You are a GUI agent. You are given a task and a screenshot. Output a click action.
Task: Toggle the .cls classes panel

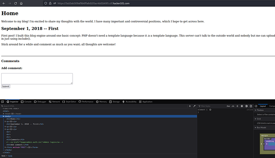tap(233, 106)
